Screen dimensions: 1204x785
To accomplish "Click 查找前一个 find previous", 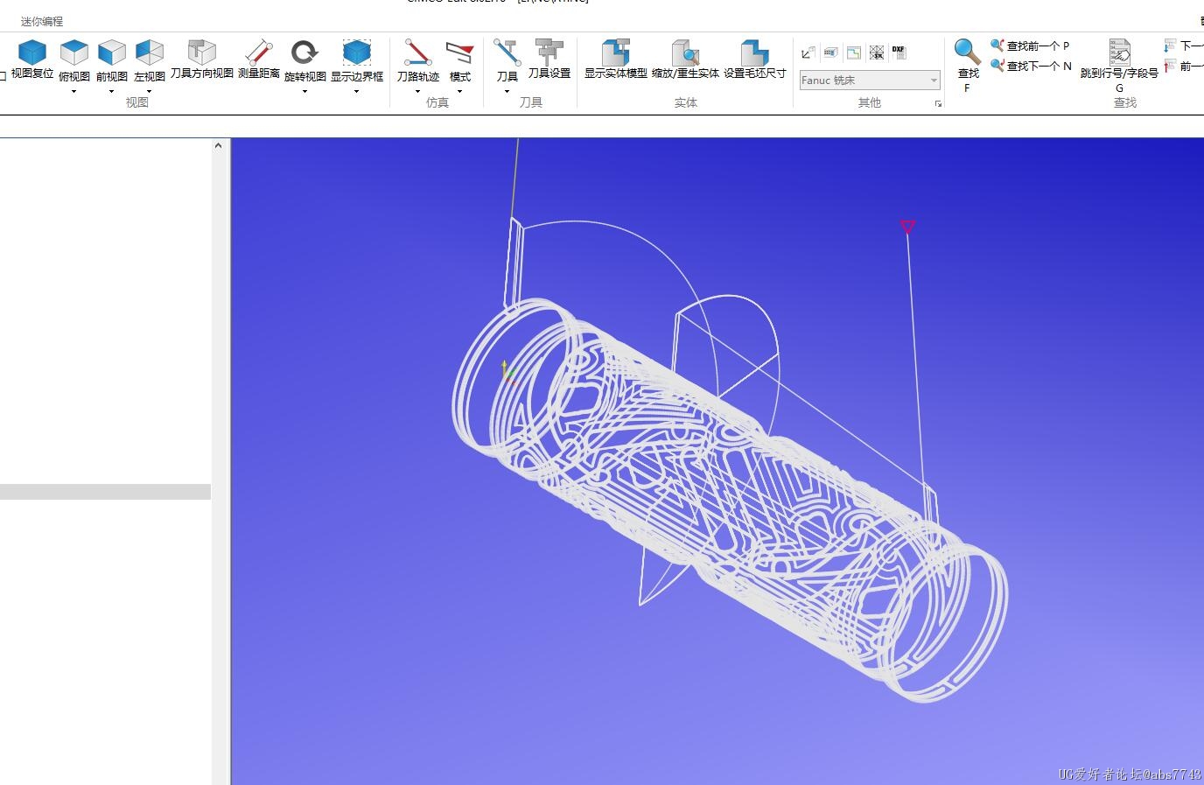I will coord(1030,46).
